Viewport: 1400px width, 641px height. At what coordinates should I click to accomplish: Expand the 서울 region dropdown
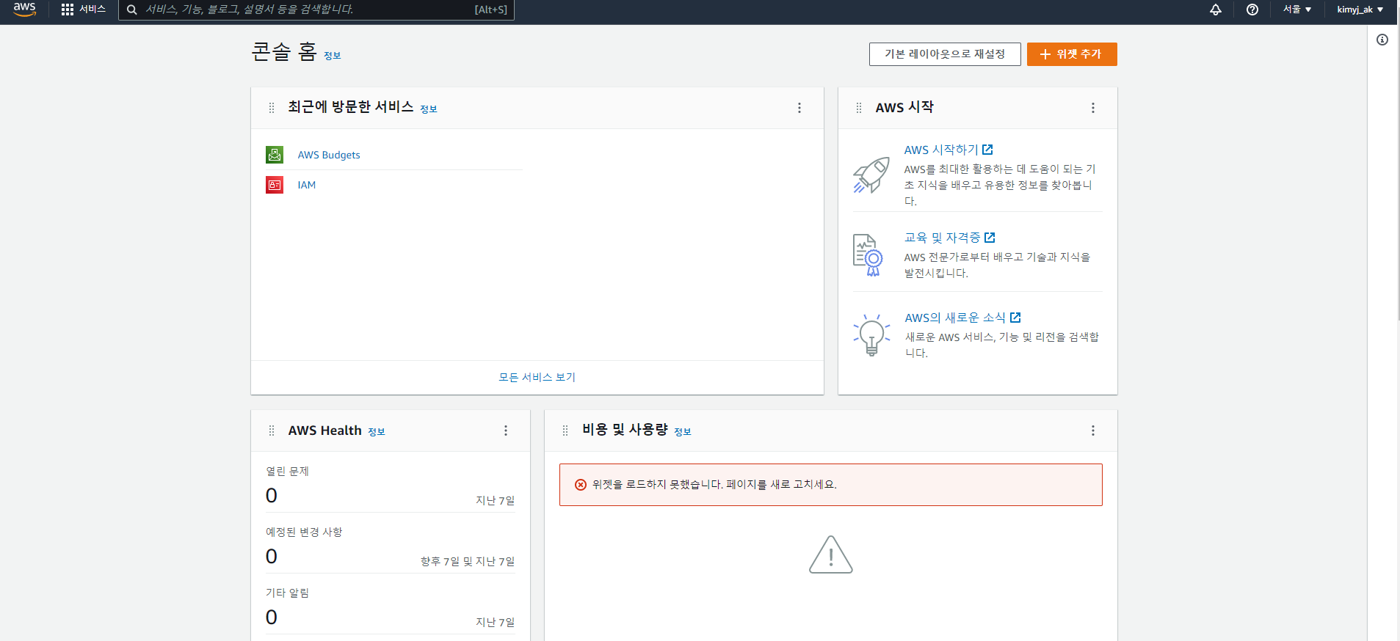point(1297,10)
